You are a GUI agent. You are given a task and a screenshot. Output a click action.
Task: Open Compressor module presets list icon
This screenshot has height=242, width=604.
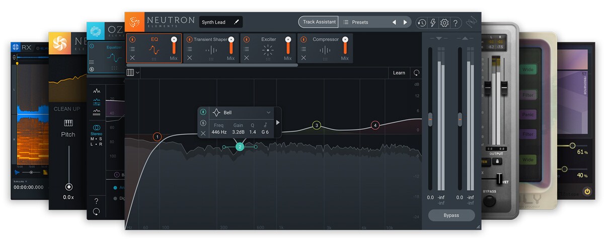point(304,49)
